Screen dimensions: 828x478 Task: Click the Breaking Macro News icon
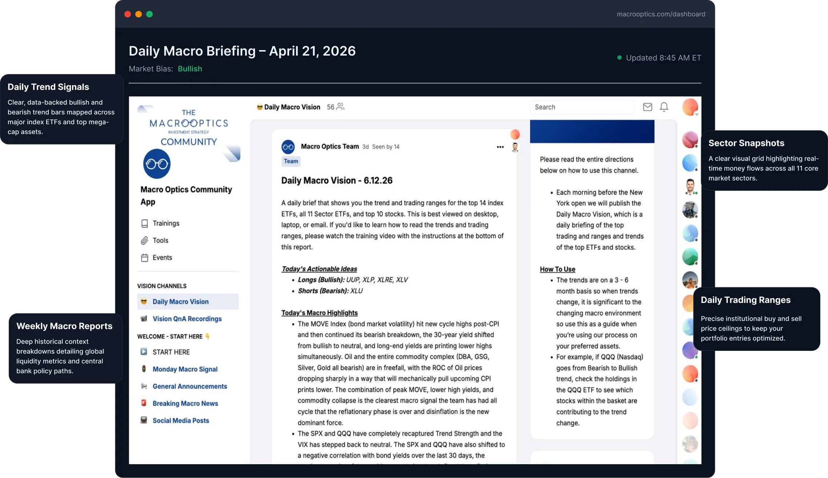click(x=144, y=403)
